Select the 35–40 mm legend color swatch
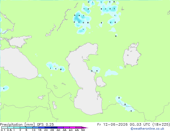 coord(66,128)
